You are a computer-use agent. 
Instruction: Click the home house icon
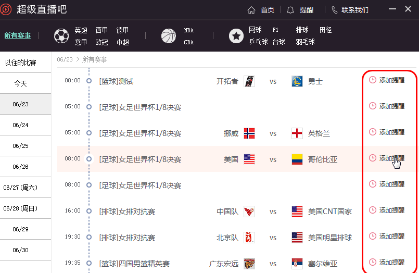(x=251, y=10)
